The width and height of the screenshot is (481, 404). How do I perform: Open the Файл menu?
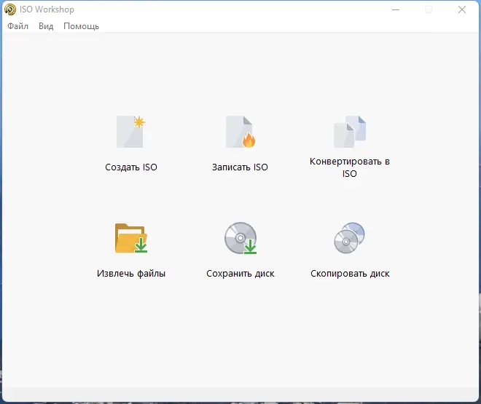17,26
